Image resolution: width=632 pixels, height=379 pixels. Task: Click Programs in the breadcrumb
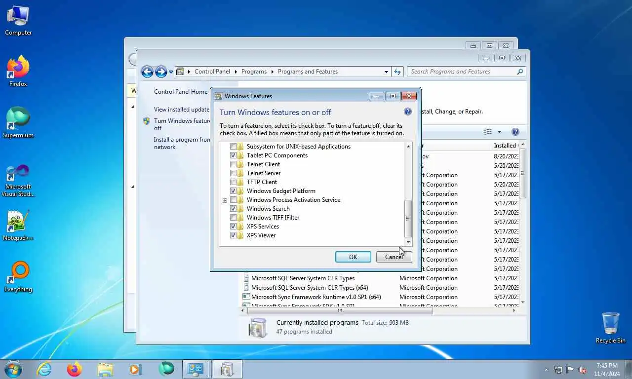(x=254, y=72)
